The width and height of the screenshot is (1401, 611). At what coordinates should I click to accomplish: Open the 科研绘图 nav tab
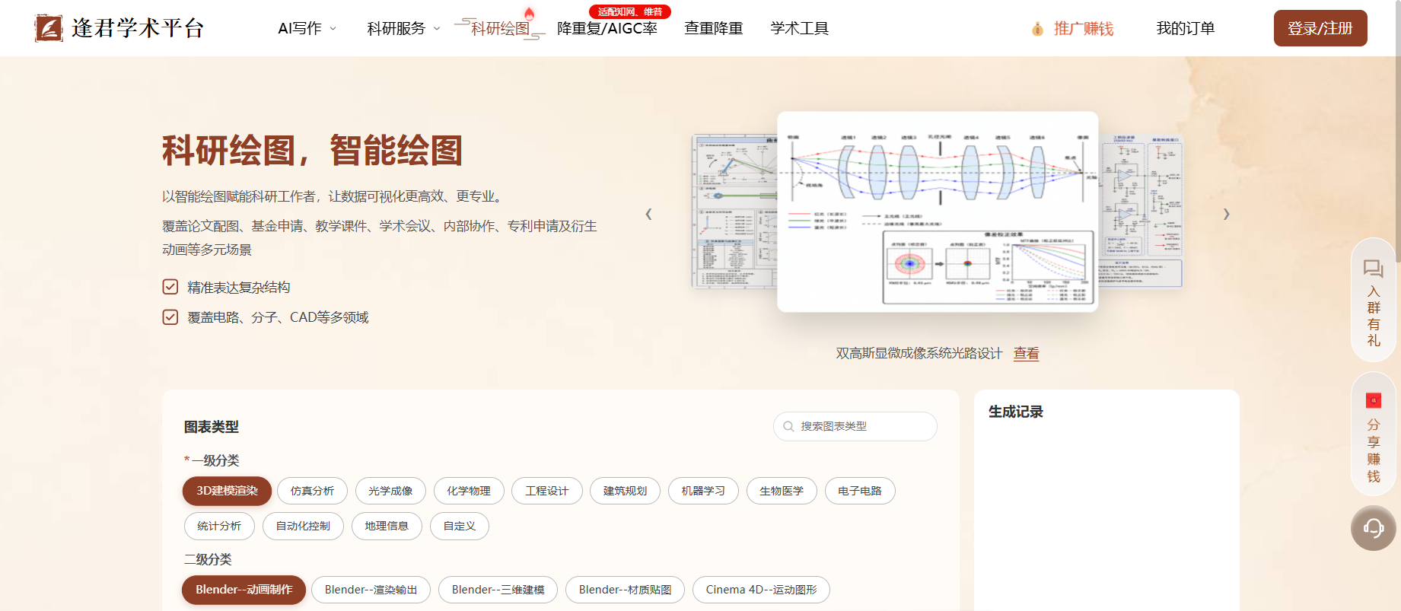pos(500,28)
